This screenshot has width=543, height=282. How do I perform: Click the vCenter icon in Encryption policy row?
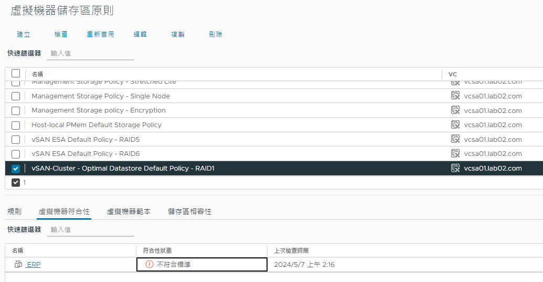455,110
